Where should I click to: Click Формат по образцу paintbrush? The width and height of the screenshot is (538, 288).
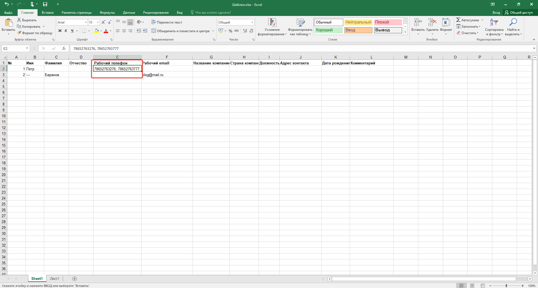[35, 33]
